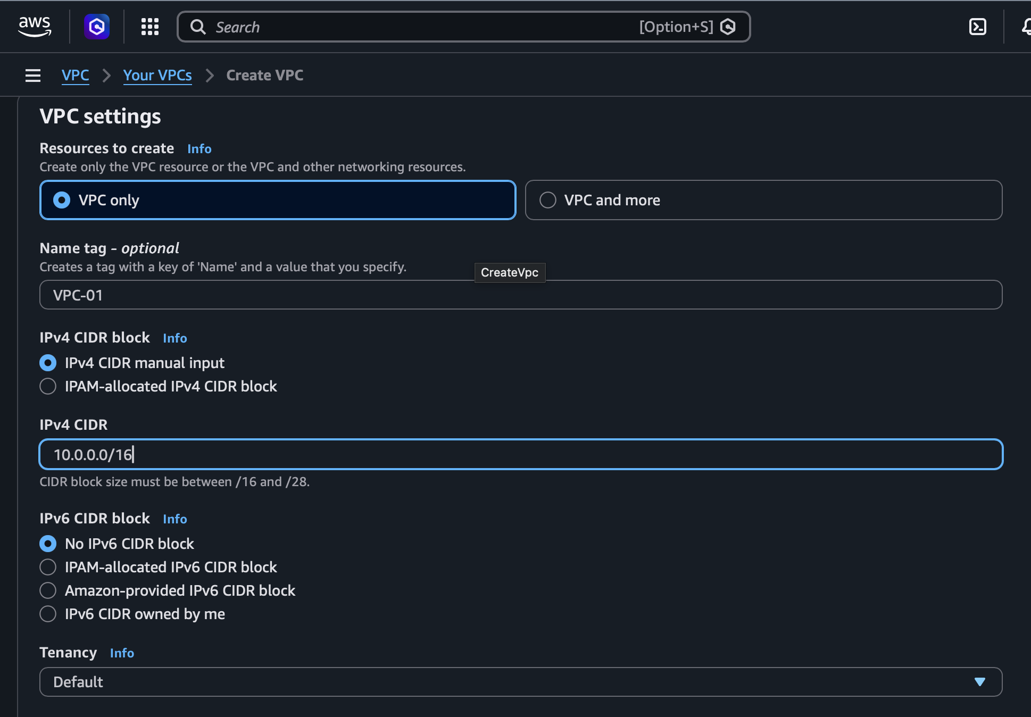Select Amazon-provided IPv6 CIDR block
This screenshot has height=717, width=1031.
(48, 590)
